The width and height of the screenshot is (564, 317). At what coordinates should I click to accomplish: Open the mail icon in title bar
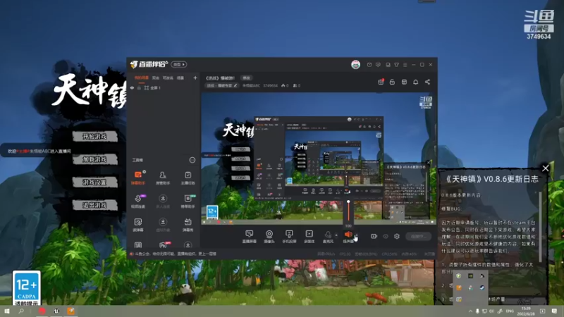coord(369,65)
